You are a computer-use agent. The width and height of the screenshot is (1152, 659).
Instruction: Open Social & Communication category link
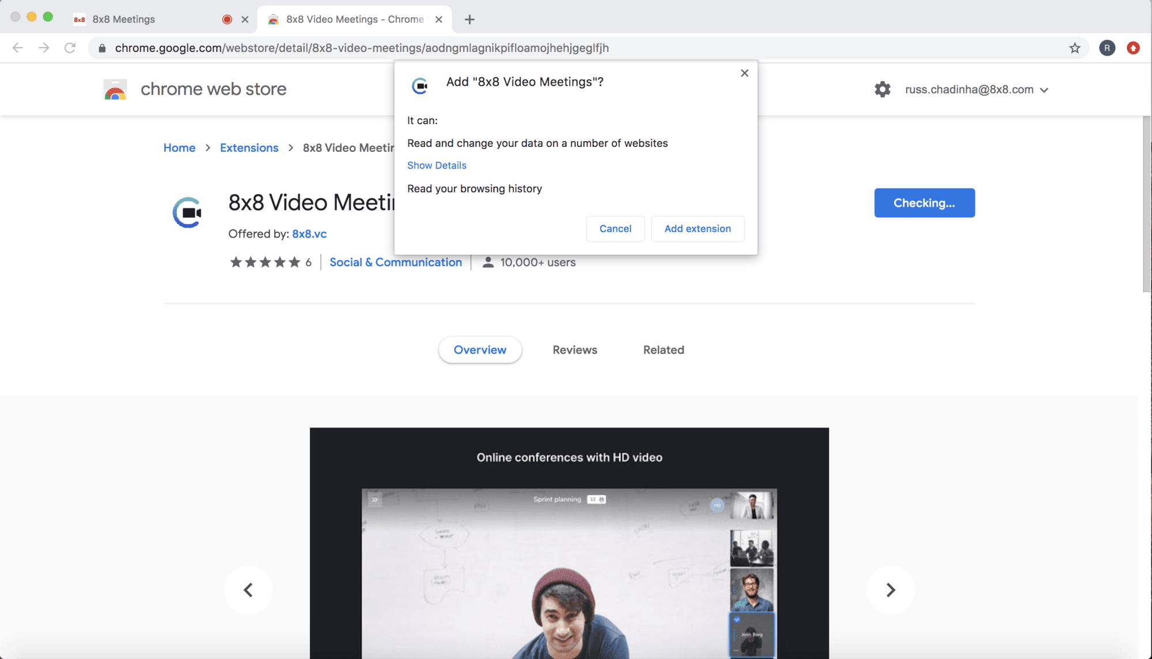[396, 263]
